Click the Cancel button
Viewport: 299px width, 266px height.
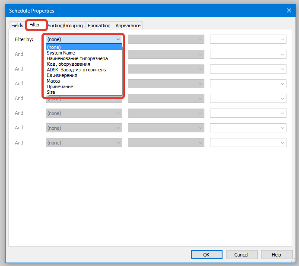pos(242,255)
